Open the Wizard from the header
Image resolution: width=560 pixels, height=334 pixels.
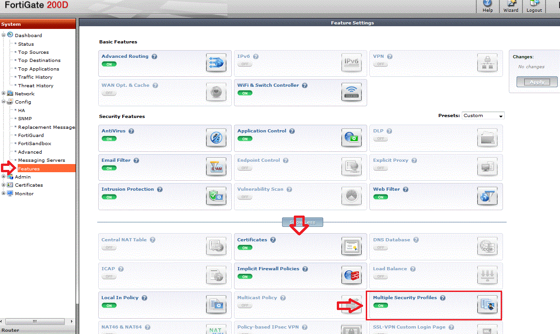tap(511, 6)
